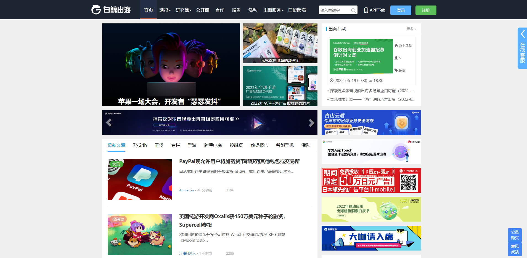
Task: Expand the 浏览 dropdown menu
Action: (165, 10)
